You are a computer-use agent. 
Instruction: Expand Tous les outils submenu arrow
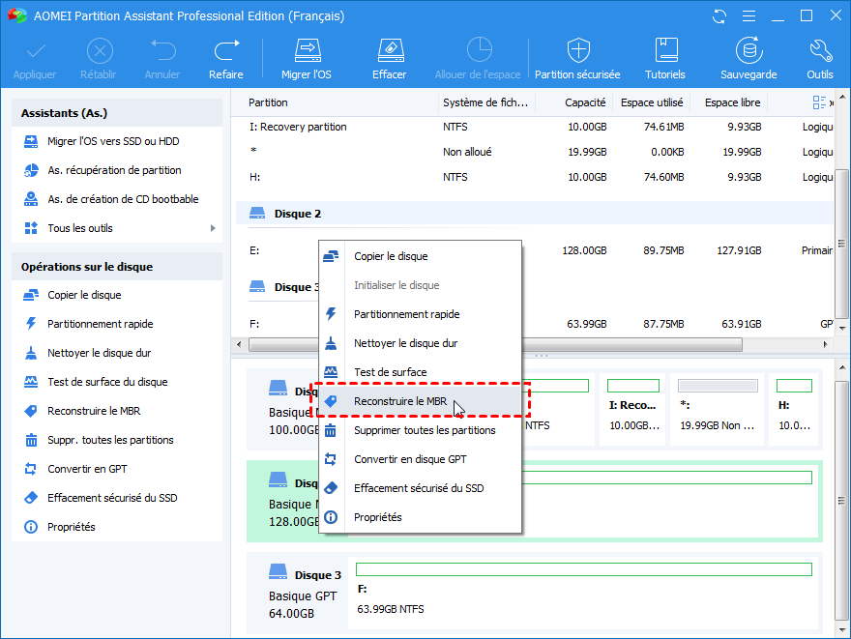click(x=213, y=228)
